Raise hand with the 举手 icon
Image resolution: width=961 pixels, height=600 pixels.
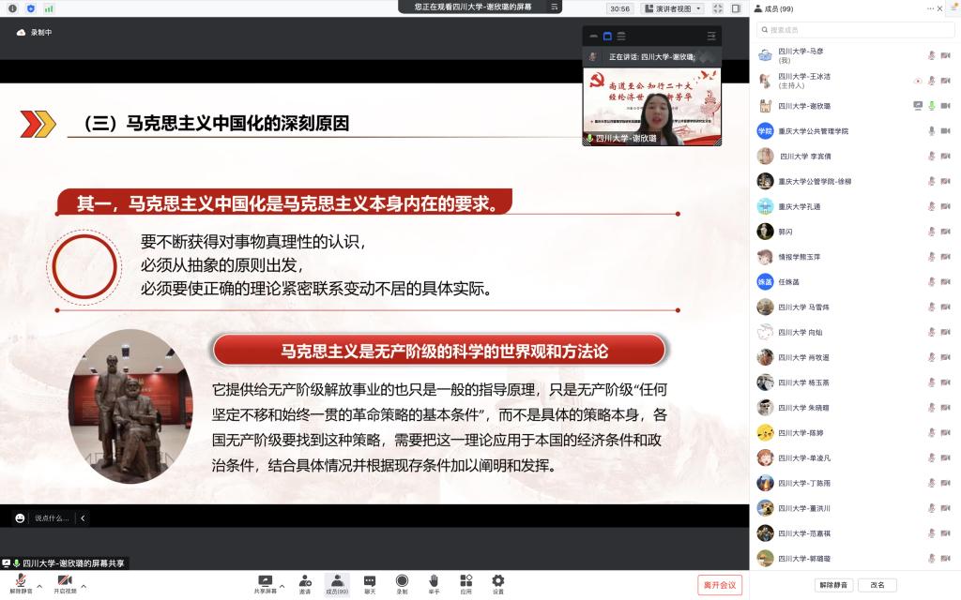[x=434, y=584]
